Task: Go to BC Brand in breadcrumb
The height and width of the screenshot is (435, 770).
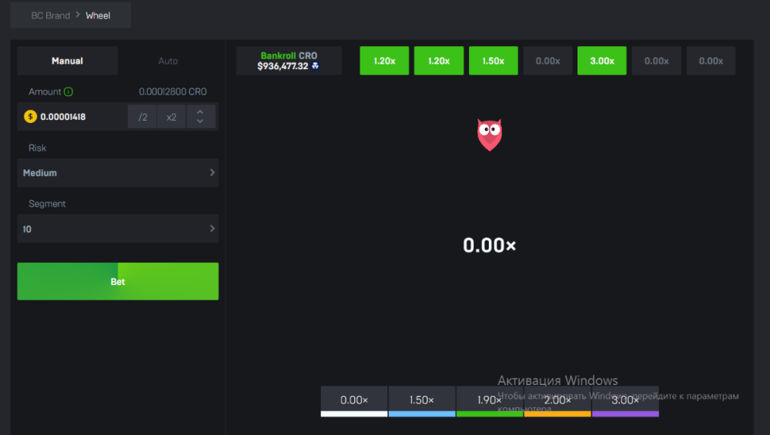Action: 50,15
